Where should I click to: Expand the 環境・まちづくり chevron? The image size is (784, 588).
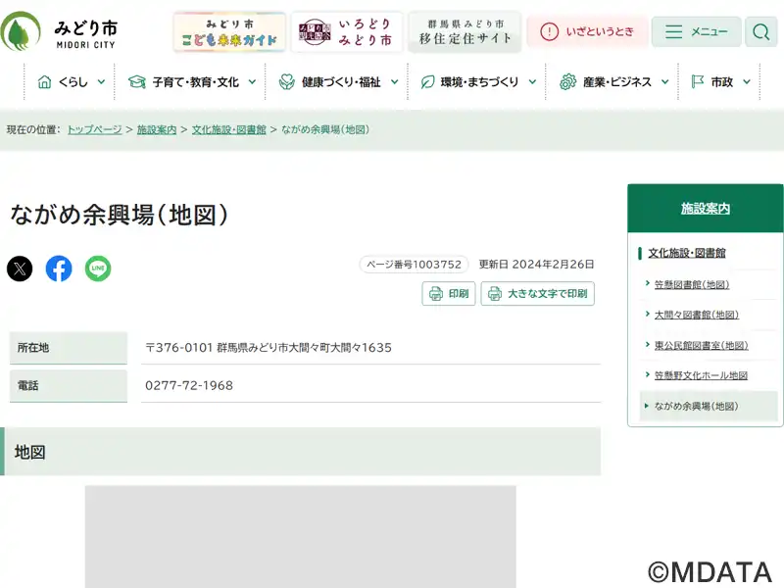point(532,81)
